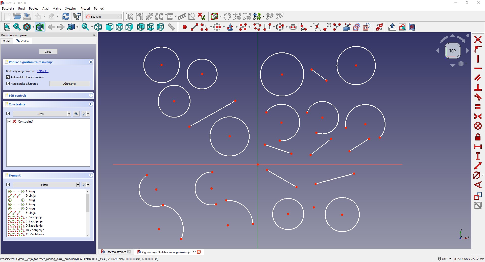Open the Elementi Filteri dropdown
The width and height of the screenshot is (485, 262).
46,185
